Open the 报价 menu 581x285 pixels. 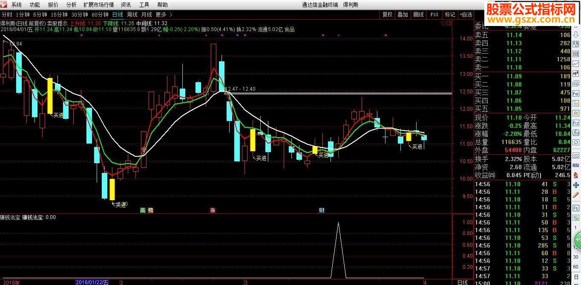(53, 5)
